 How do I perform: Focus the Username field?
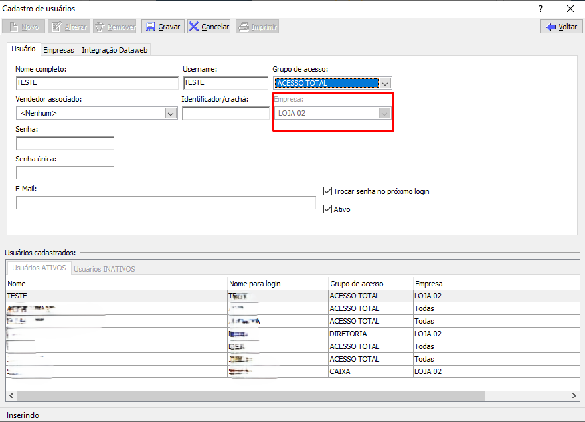pos(225,83)
